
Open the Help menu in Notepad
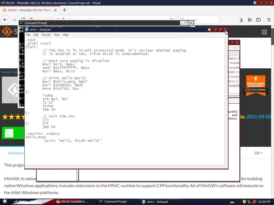[x=66, y=35]
